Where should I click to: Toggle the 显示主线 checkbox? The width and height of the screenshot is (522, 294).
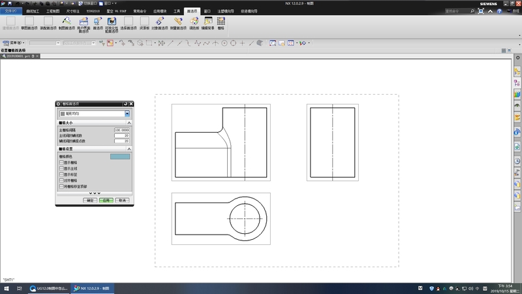[61, 169]
